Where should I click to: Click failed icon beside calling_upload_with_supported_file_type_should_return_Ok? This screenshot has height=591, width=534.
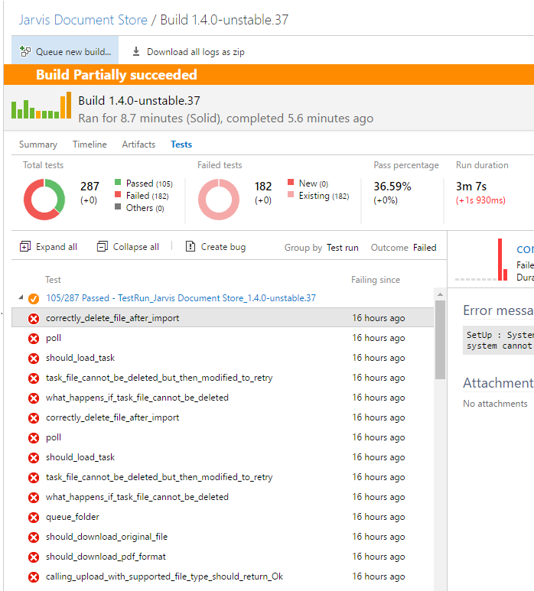click(x=34, y=577)
